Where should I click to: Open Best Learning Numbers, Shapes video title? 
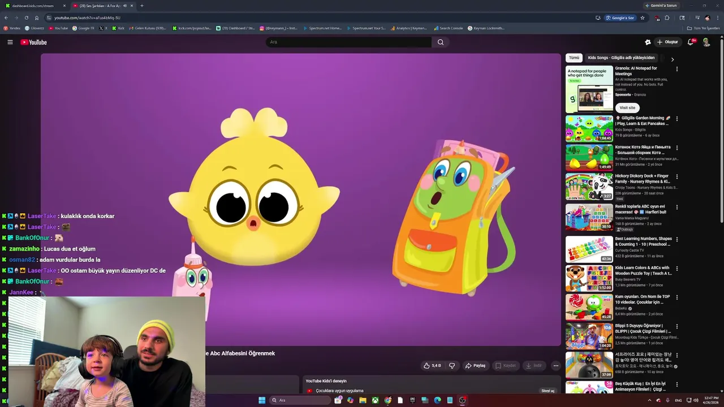click(643, 241)
